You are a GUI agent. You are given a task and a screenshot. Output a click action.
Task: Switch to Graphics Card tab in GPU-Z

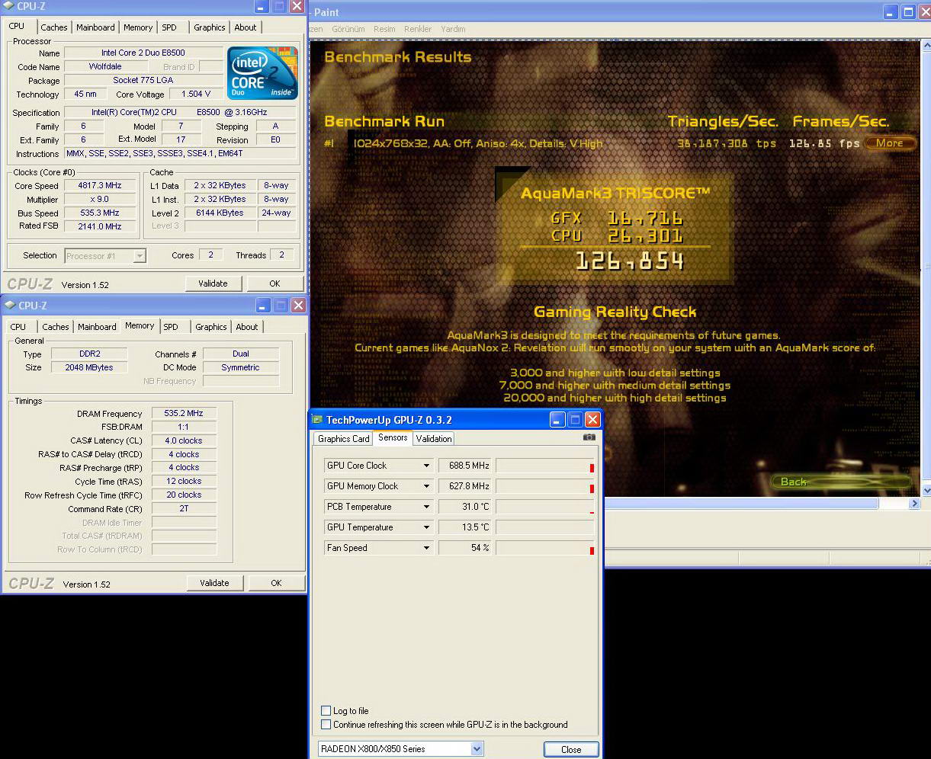[x=343, y=439]
